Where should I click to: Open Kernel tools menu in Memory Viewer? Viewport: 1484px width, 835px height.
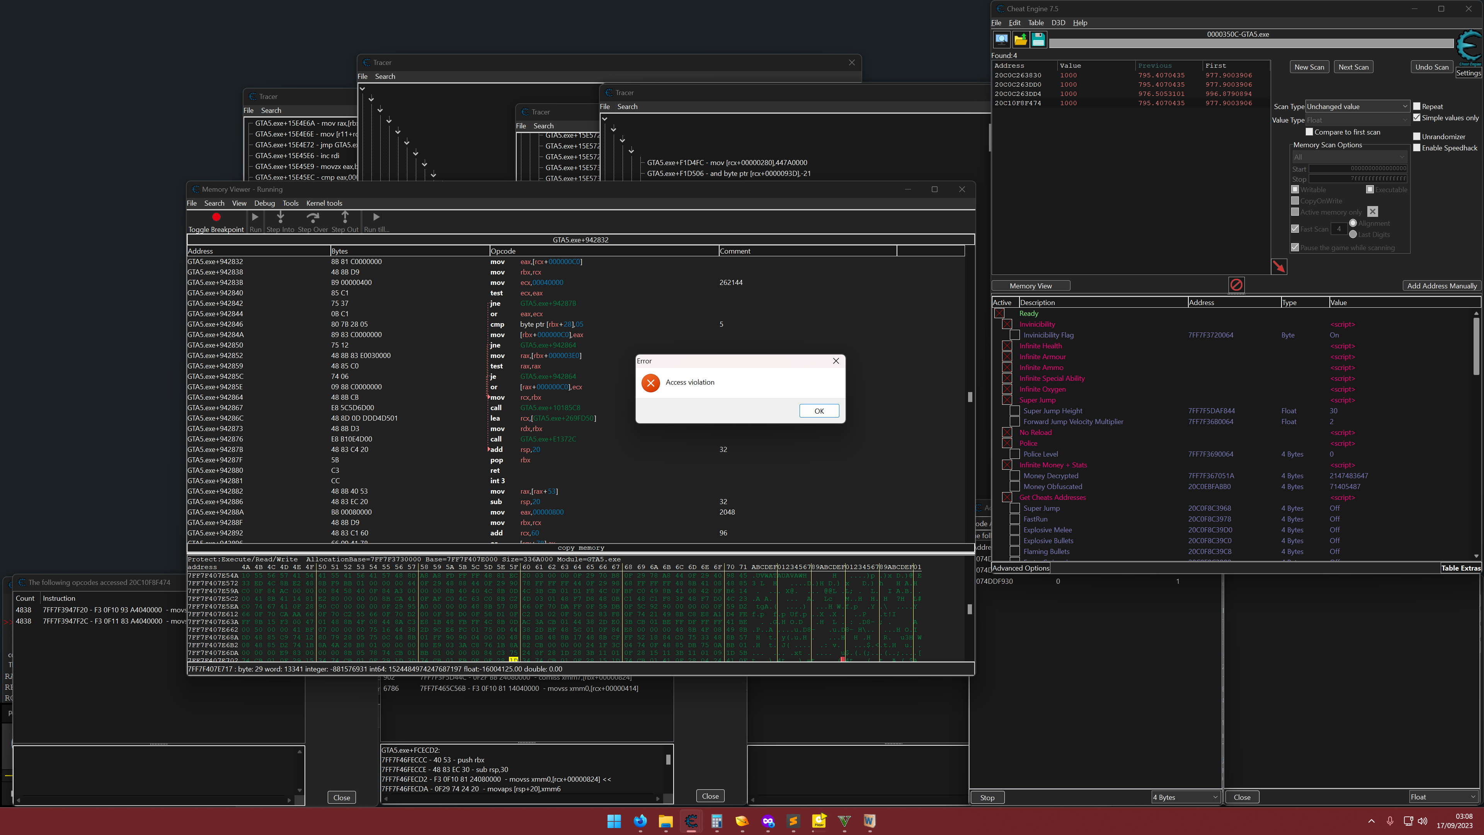(324, 203)
